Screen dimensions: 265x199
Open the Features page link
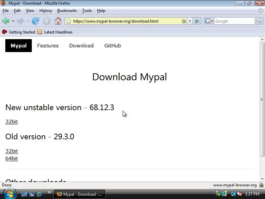point(48,45)
